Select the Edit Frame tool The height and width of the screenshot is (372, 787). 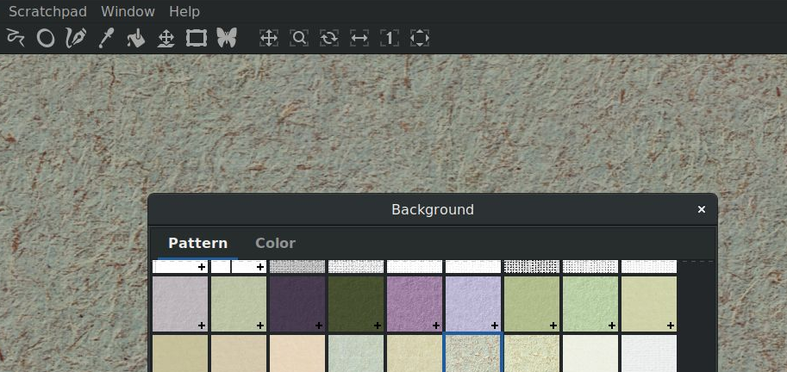coord(197,38)
